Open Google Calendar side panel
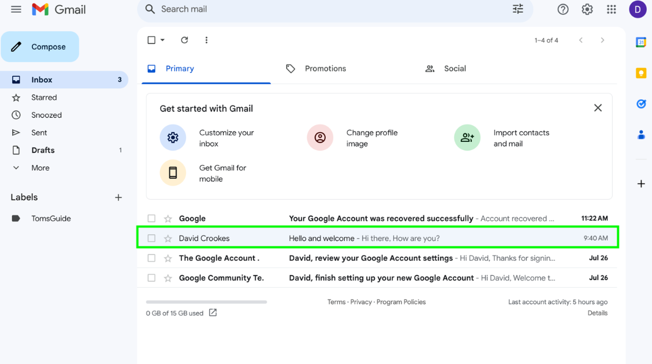This screenshot has height=364, width=652. pyautogui.click(x=641, y=42)
